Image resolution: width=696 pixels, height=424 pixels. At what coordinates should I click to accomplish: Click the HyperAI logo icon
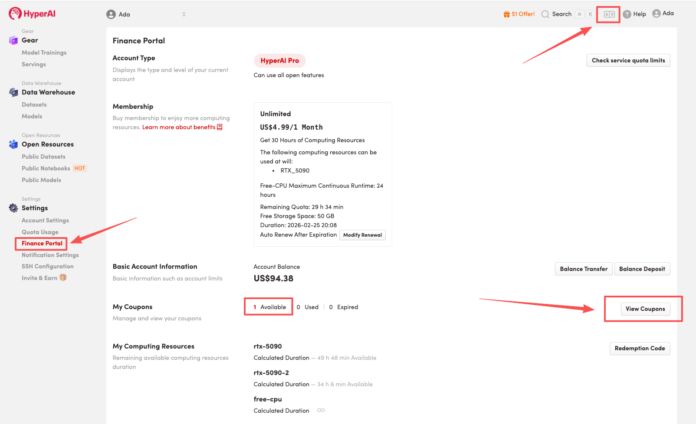tap(15, 14)
